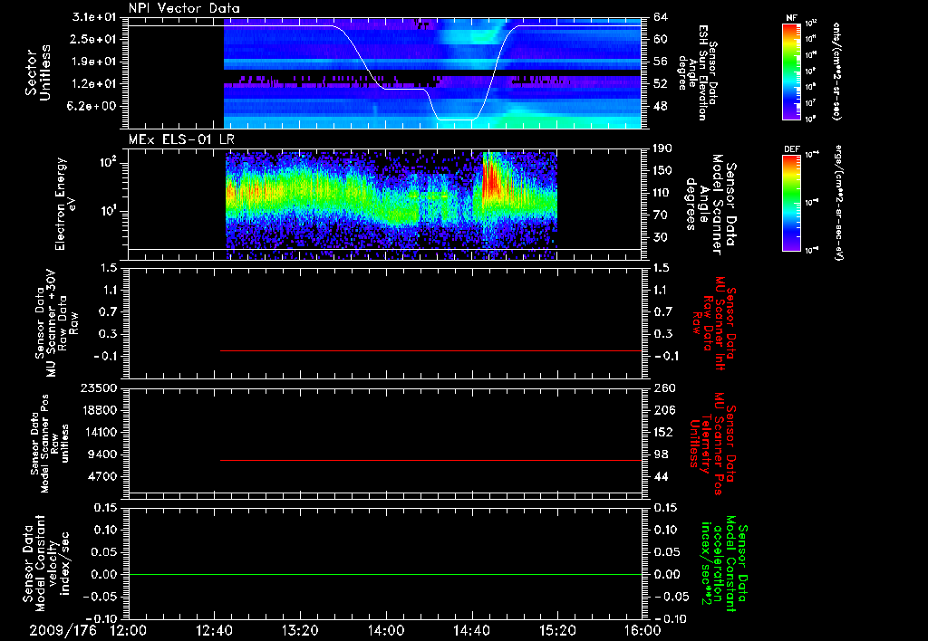
Task: Click the "12:40" time axis label
Action: click(x=214, y=630)
